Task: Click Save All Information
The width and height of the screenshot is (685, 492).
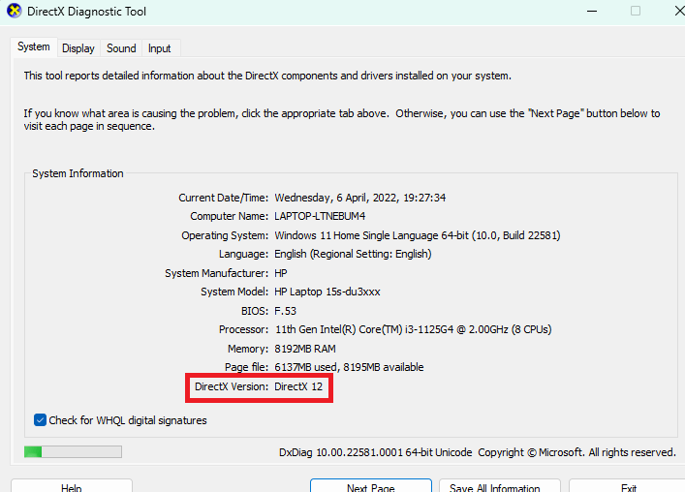Action: click(500, 487)
